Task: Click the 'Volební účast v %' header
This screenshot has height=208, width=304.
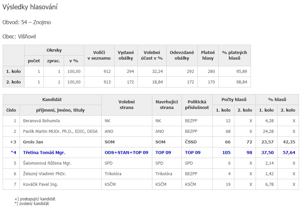Action: (x=152, y=55)
